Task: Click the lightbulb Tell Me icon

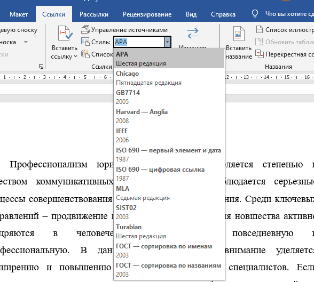Action: click(x=255, y=14)
